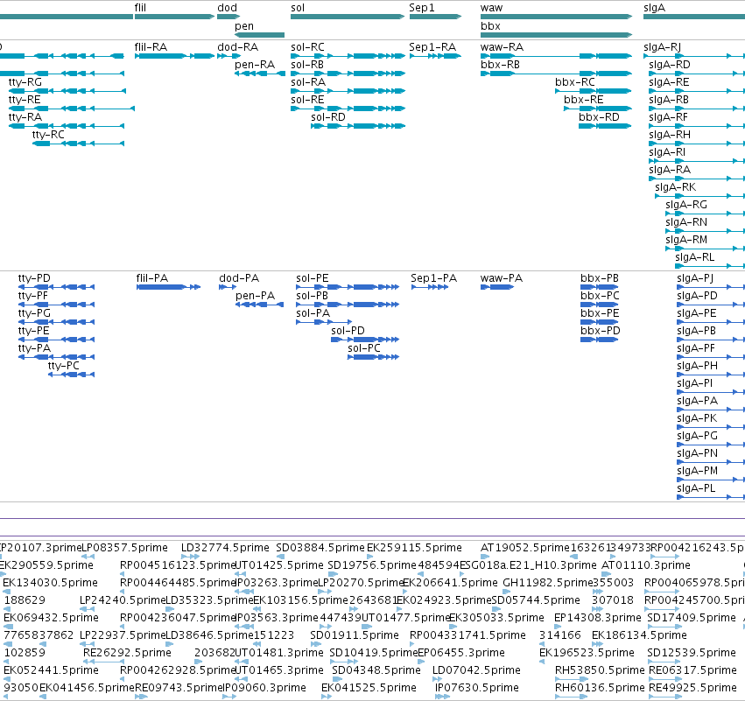Select transcript slgA-RD

[x=697, y=74]
